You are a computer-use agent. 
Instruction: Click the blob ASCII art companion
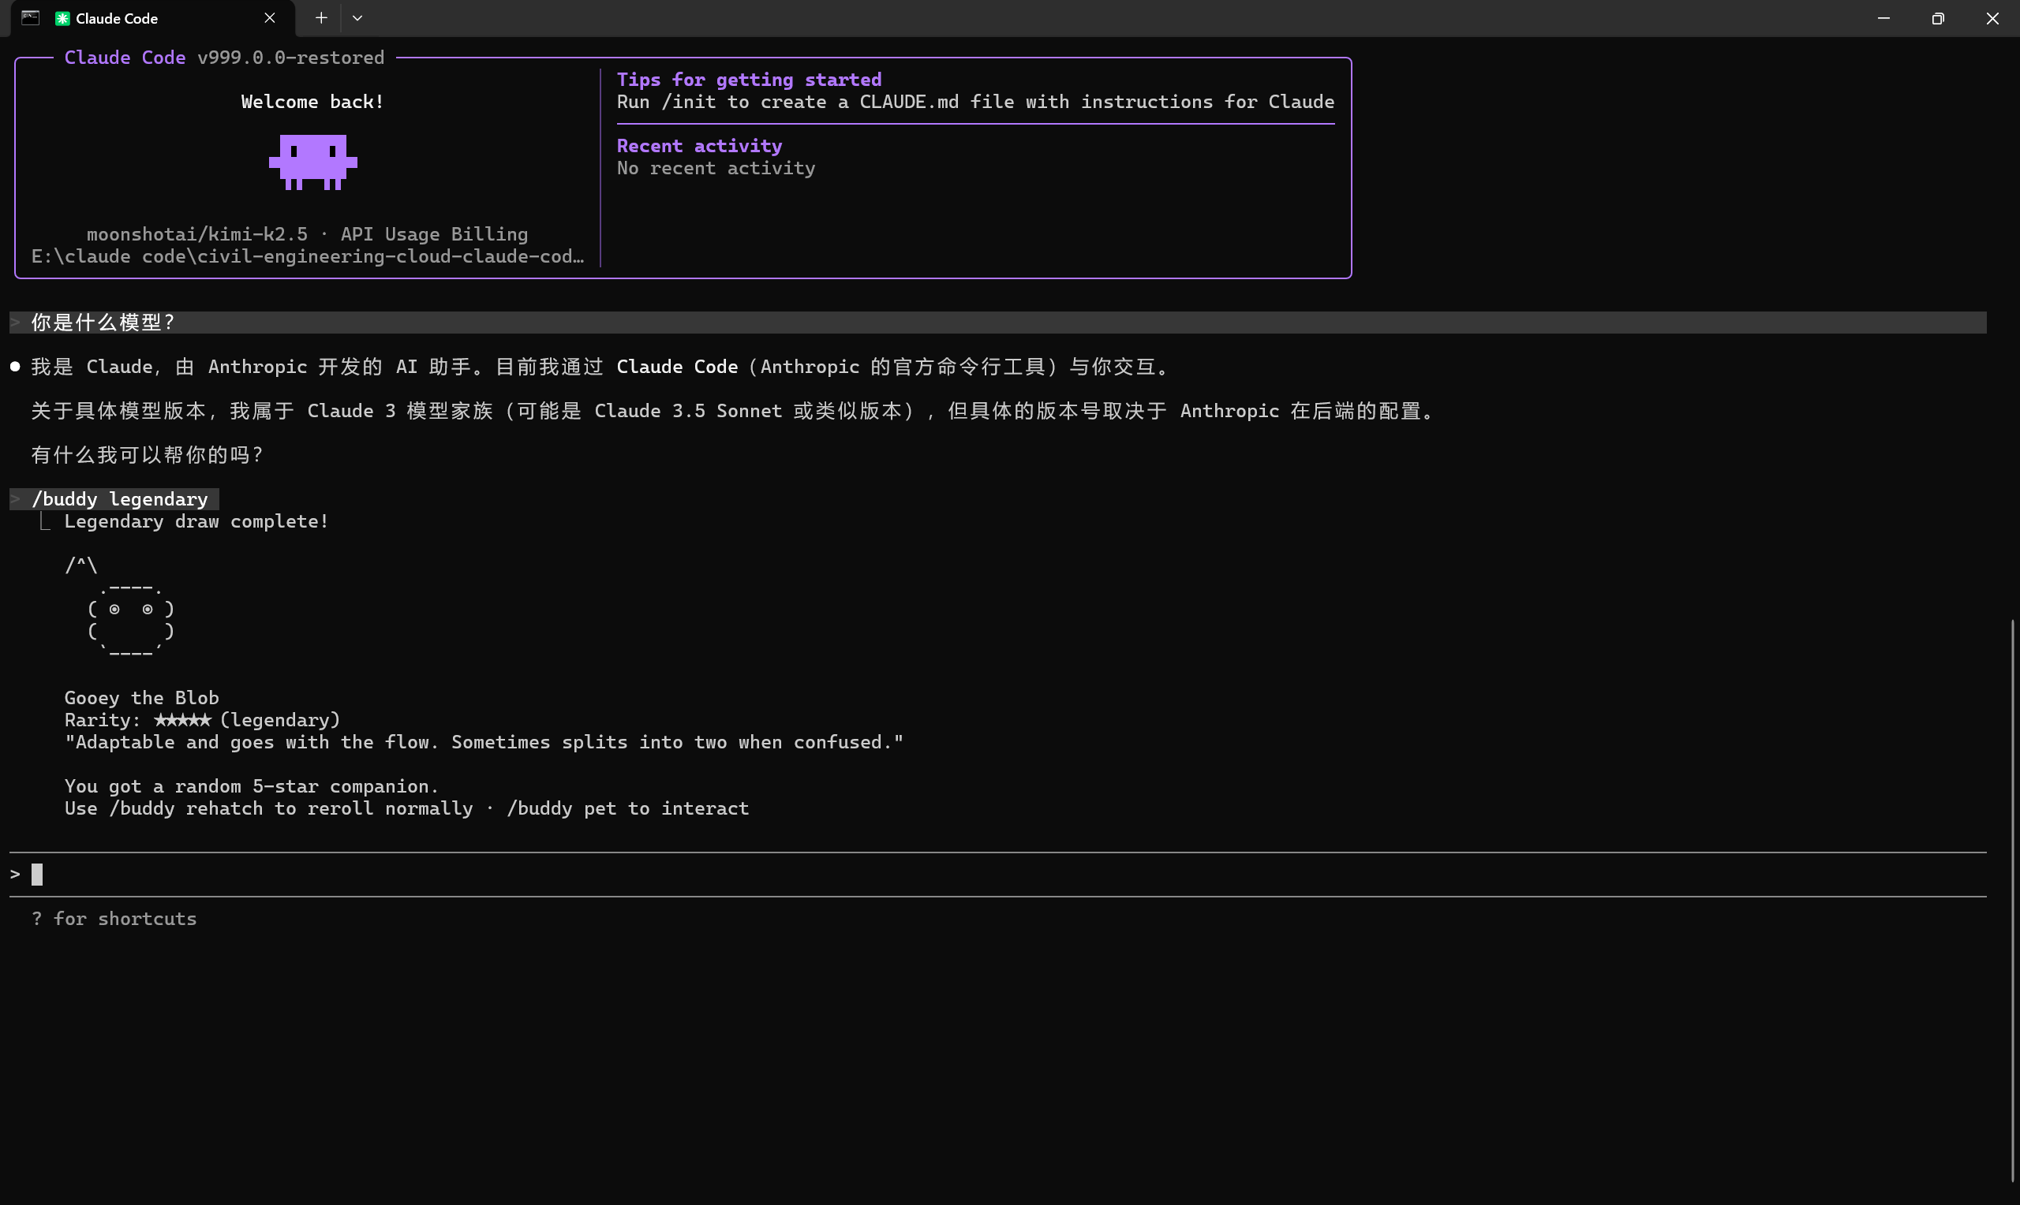[x=130, y=620]
